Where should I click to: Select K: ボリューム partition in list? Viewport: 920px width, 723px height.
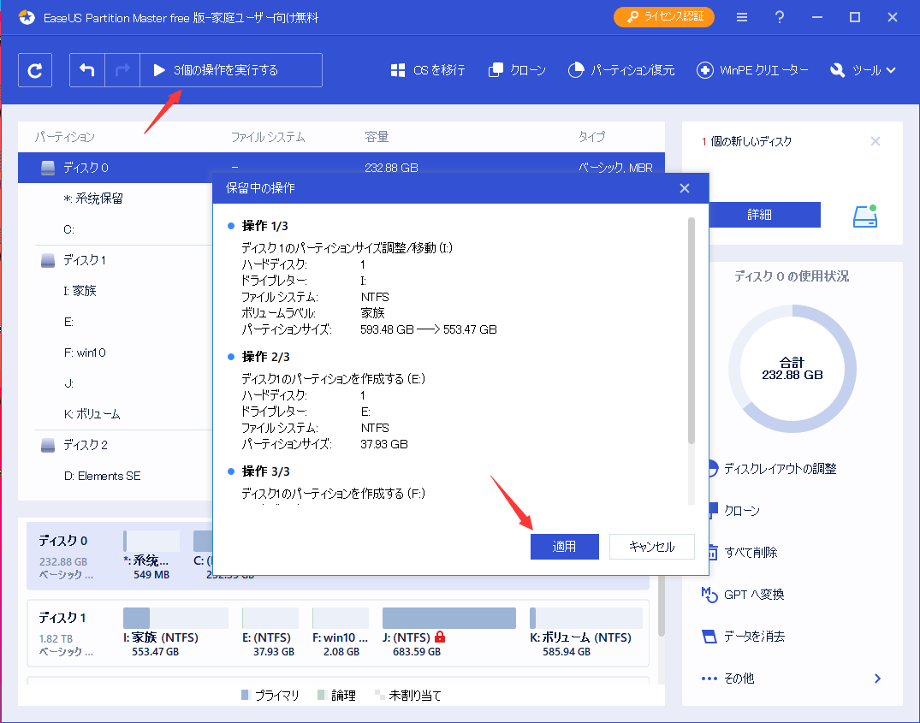pyautogui.click(x=115, y=414)
